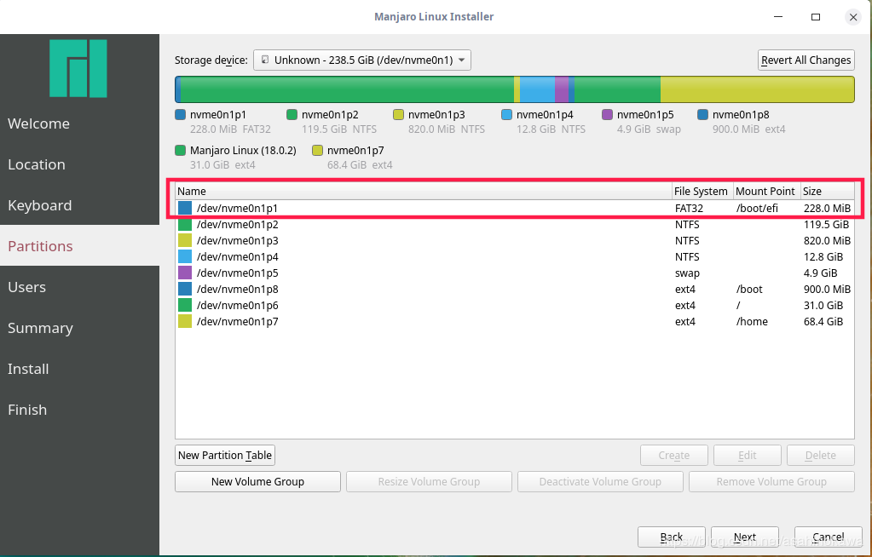Click the /dev/nvme0n1p2 row color icon
The width and height of the screenshot is (872, 557).
[x=185, y=225]
